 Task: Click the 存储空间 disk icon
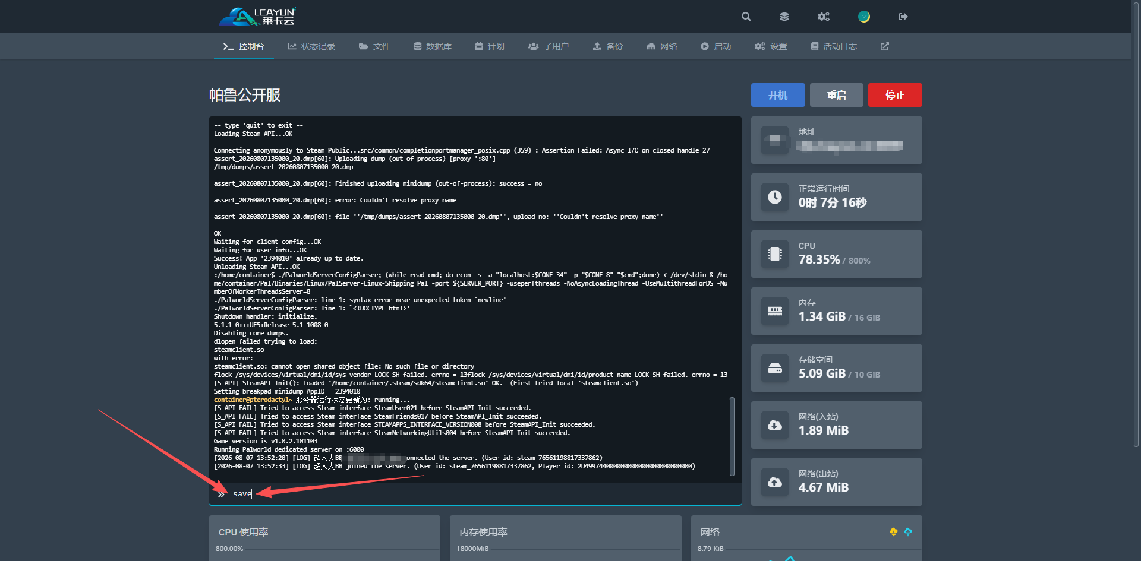tap(775, 368)
